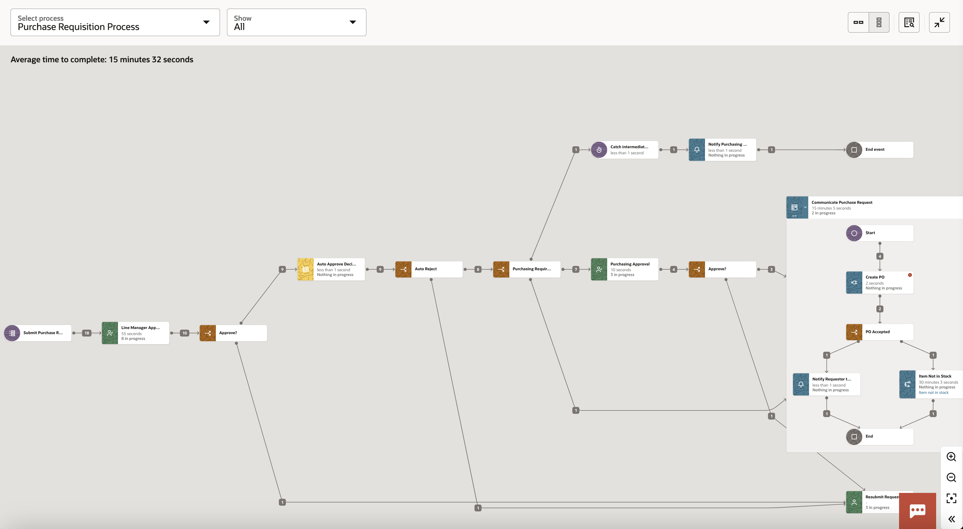Click the Notify Purchasing bell icon
The image size is (963, 529).
click(x=696, y=149)
